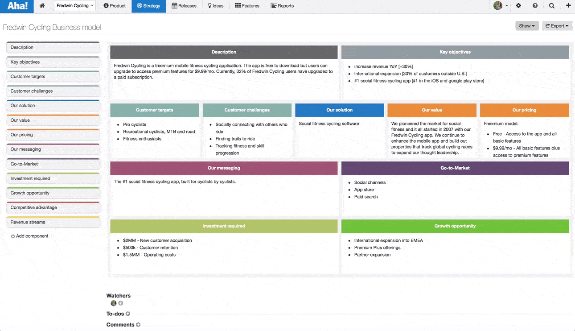This screenshot has height=331, width=575.
Task: Expand the Export dropdown
Action: (x=557, y=26)
